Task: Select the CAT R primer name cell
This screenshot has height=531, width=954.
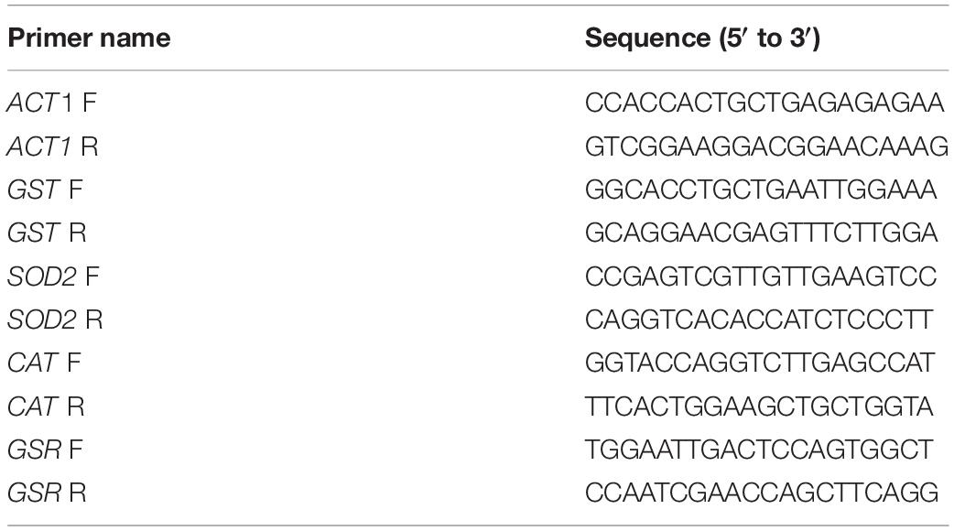Action: click(46, 406)
